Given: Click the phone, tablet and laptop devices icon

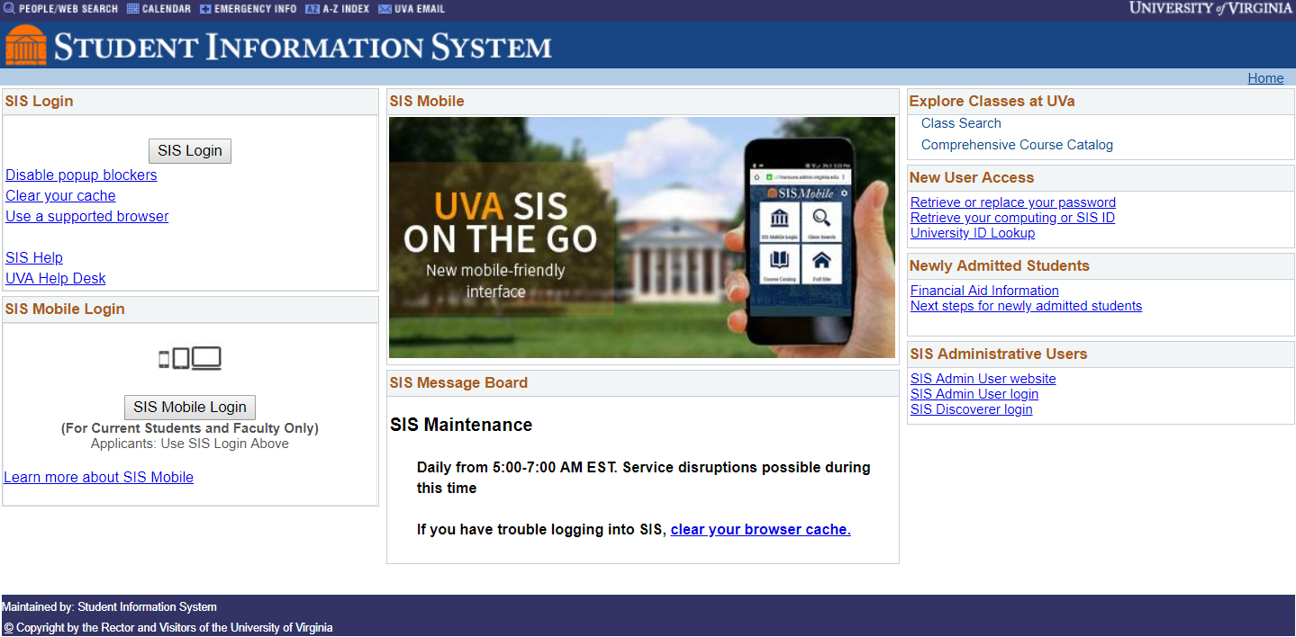Looking at the screenshot, I should click(190, 359).
